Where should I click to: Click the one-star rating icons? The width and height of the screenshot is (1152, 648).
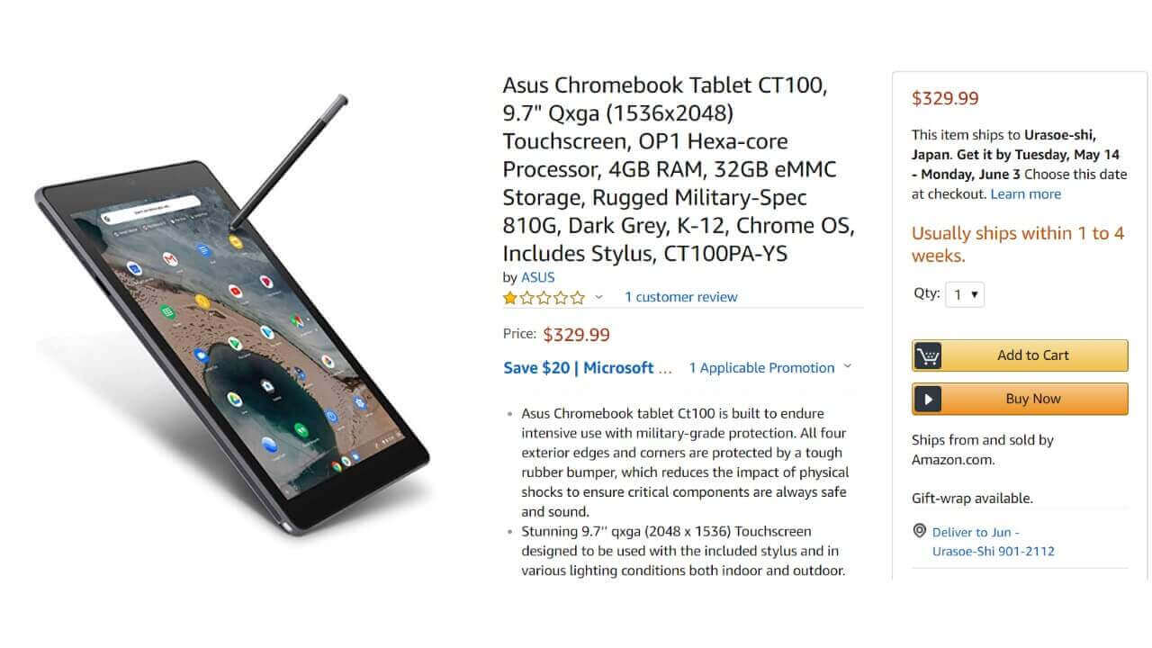click(544, 297)
